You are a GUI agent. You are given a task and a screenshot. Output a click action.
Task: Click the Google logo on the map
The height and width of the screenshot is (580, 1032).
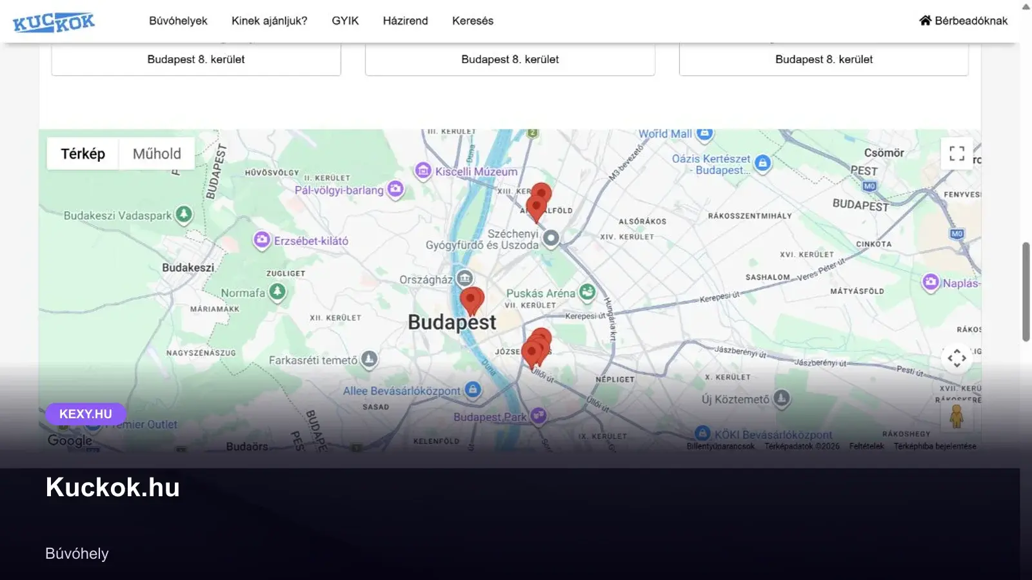[70, 440]
